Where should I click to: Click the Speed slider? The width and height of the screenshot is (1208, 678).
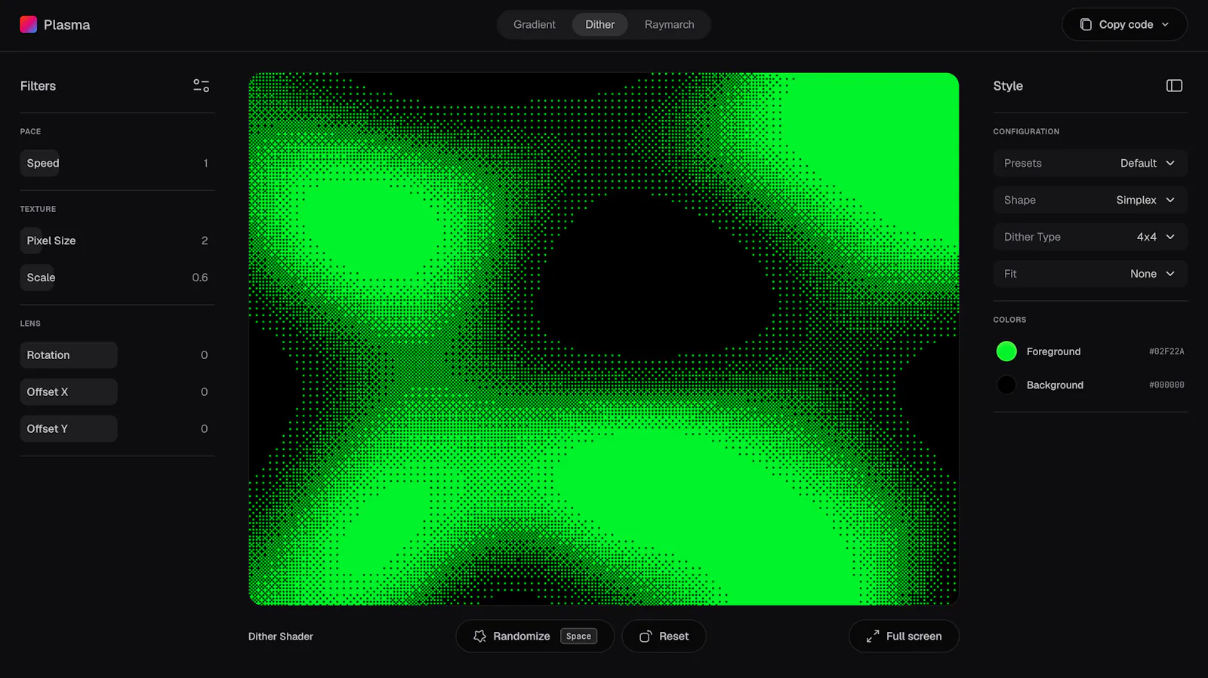[x=117, y=163]
